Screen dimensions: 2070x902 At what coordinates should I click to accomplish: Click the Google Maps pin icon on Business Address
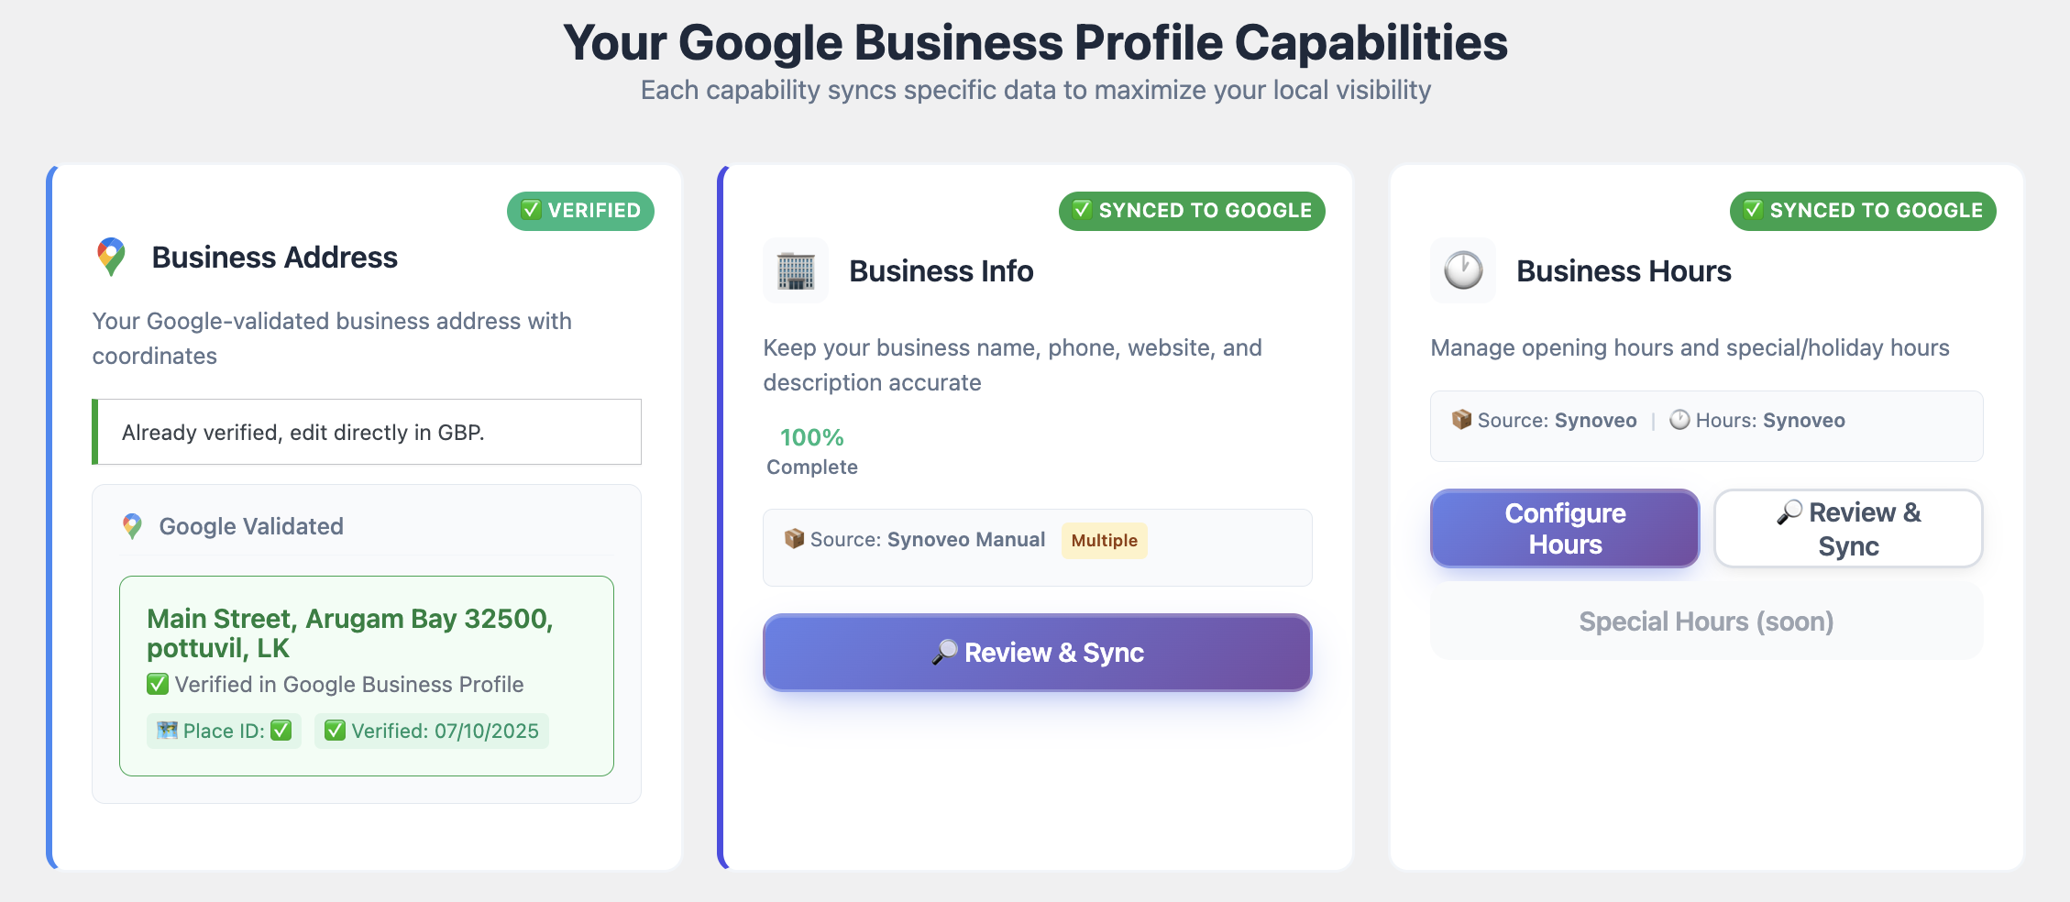coord(110,257)
